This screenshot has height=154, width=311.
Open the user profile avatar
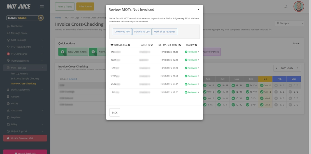point(299,6)
